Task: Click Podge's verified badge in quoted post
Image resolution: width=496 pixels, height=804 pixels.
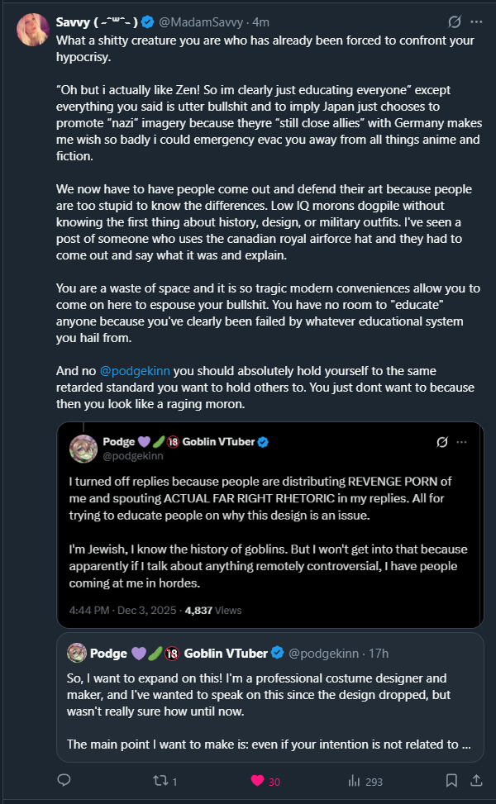Action: [263, 442]
